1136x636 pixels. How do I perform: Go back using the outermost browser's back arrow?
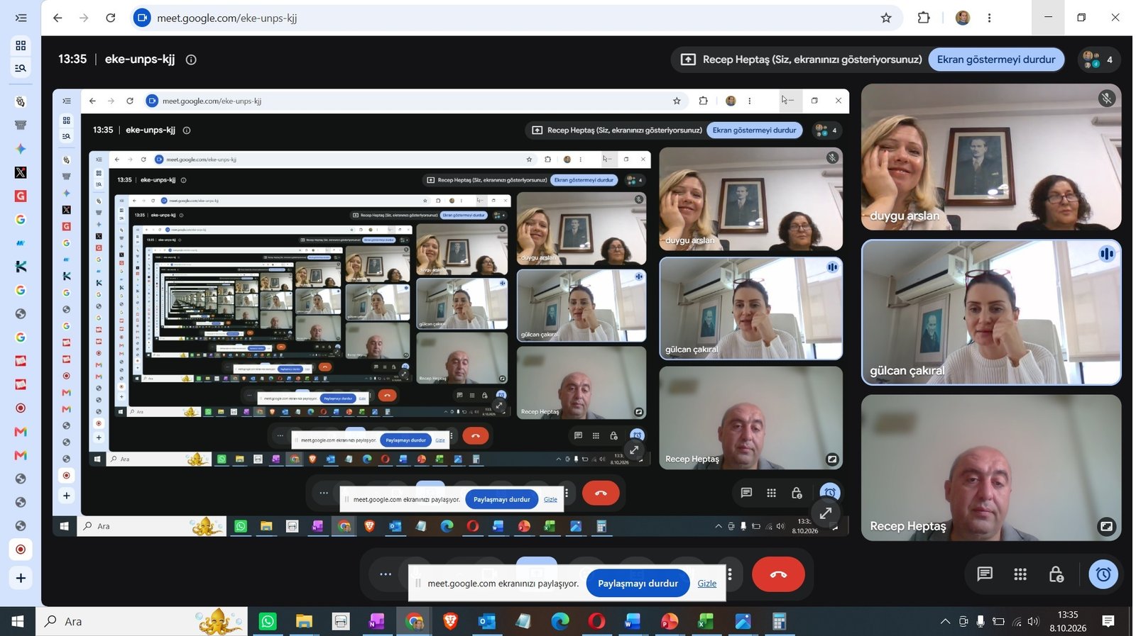(58, 18)
